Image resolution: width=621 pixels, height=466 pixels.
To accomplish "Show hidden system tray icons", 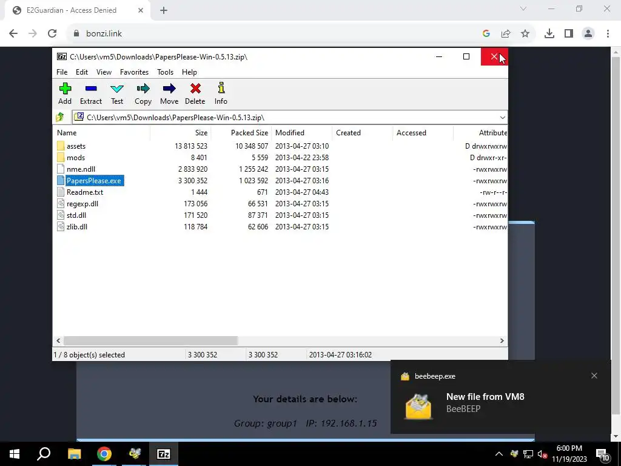I will coord(499,454).
